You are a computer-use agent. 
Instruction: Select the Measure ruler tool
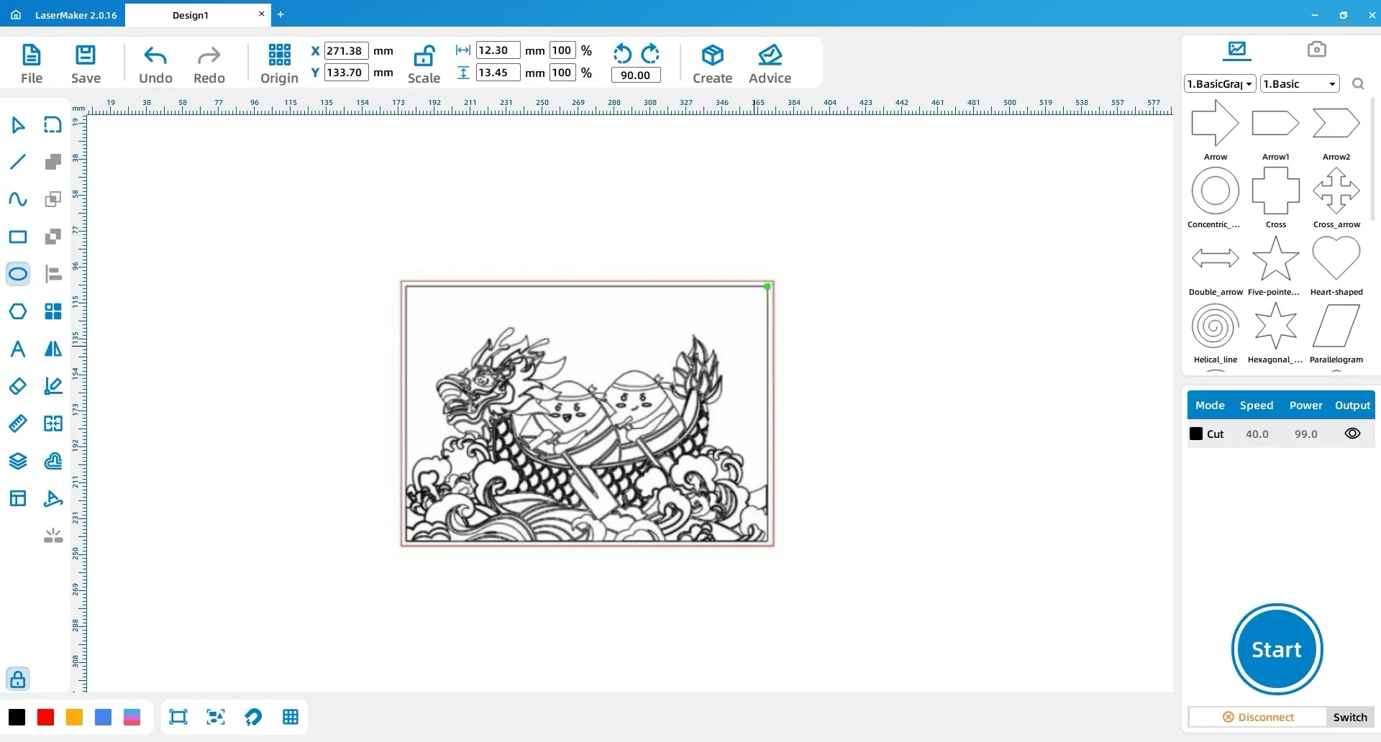coord(18,423)
